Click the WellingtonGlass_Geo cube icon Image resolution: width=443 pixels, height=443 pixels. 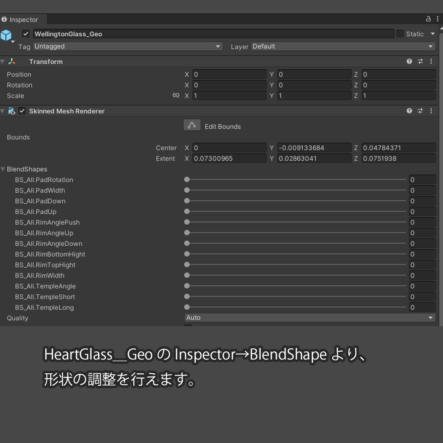point(7,36)
